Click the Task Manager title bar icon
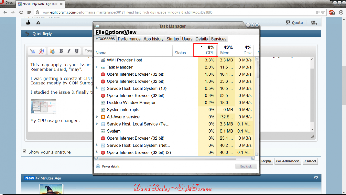 pyautogui.click(x=97, y=26)
